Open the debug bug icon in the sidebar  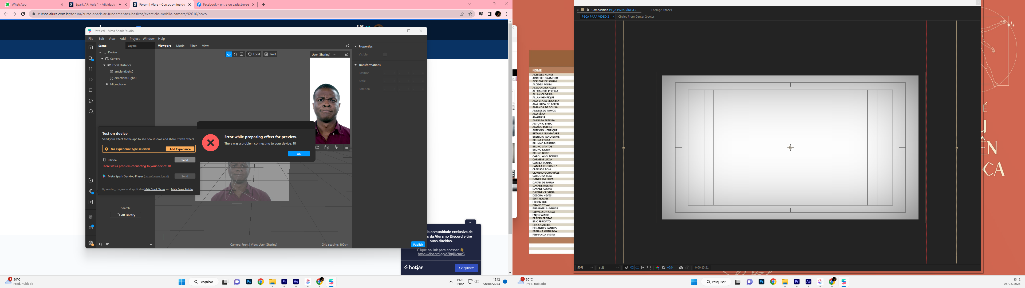point(91,217)
